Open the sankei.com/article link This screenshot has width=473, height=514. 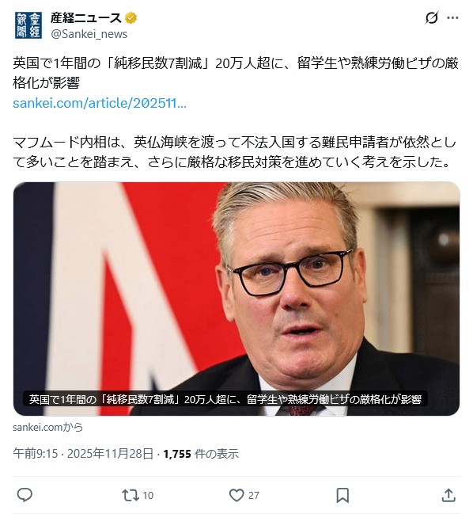(x=100, y=103)
